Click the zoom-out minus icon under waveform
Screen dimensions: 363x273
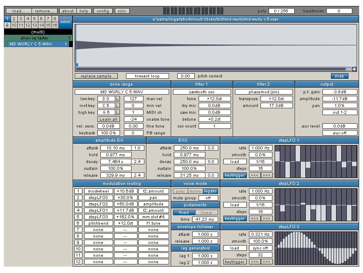tap(349, 68)
